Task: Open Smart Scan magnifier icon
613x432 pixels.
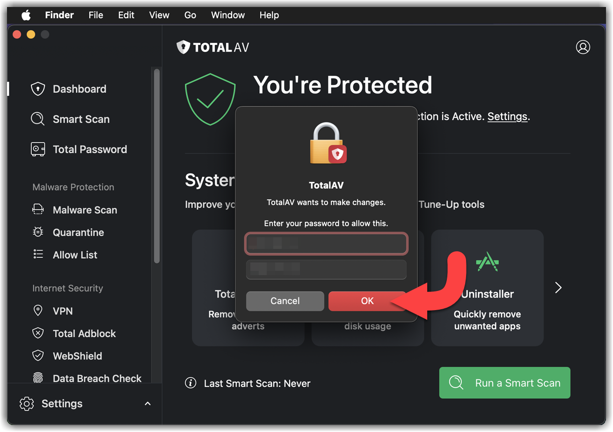Action: (x=38, y=119)
